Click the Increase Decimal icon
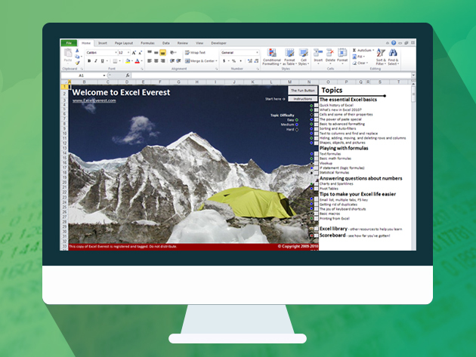 (250, 61)
